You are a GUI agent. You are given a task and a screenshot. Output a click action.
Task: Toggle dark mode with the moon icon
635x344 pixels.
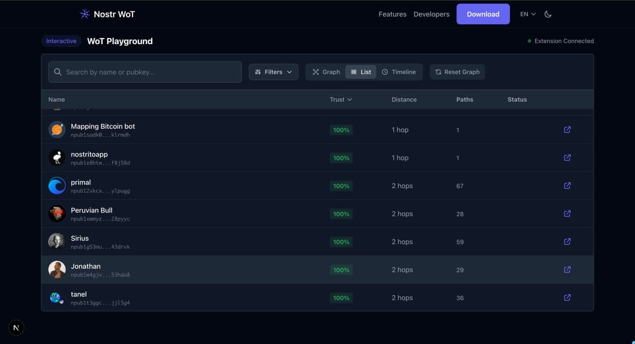548,14
